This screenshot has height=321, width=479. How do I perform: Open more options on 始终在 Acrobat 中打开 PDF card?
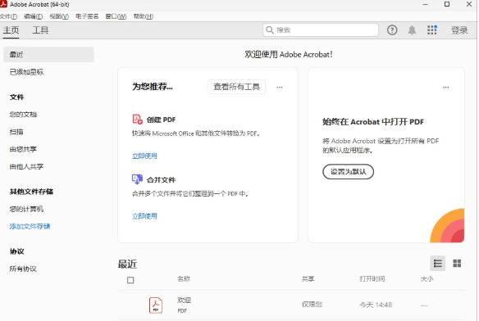(x=446, y=88)
